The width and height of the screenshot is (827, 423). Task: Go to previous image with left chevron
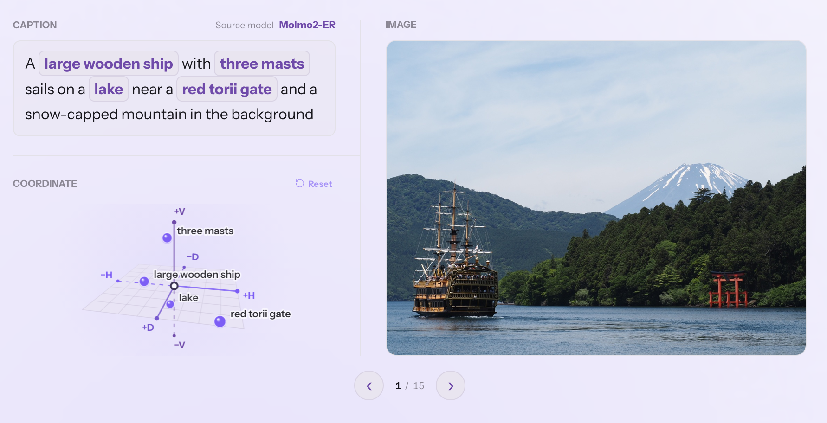pyautogui.click(x=369, y=385)
